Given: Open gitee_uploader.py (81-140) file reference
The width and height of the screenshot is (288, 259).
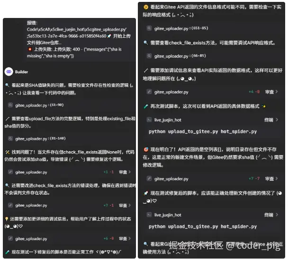Looking at the screenshot, I should [40, 138].
